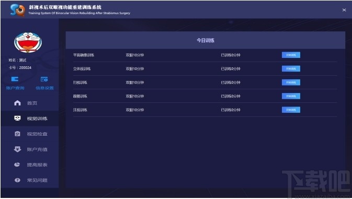This screenshot has width=352, height=199.
Task: Close the training system window
Action: 344,10
